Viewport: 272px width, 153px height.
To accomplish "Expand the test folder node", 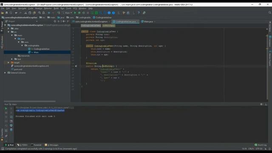I will click(x=12, y=59).
